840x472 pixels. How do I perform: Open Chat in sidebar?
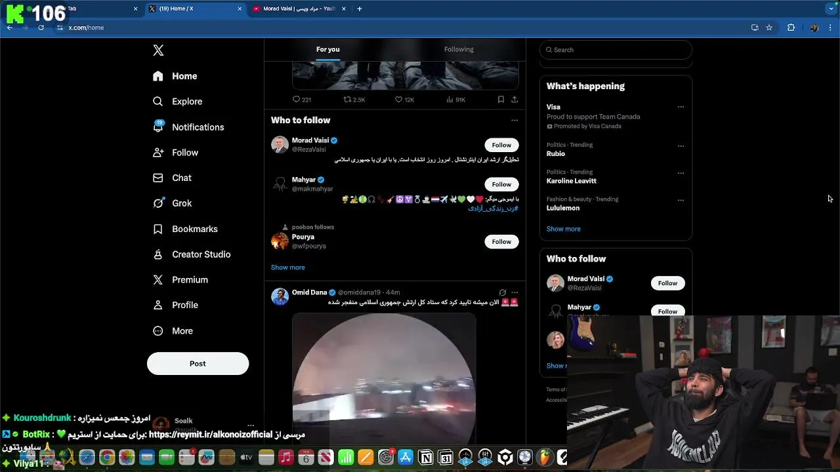point(172,178)
